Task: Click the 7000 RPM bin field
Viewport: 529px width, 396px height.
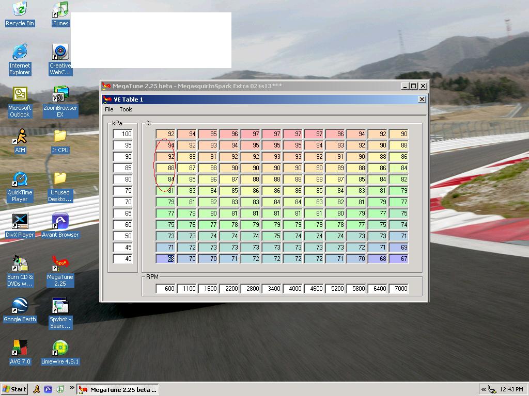Action: [x=398, y=289]
